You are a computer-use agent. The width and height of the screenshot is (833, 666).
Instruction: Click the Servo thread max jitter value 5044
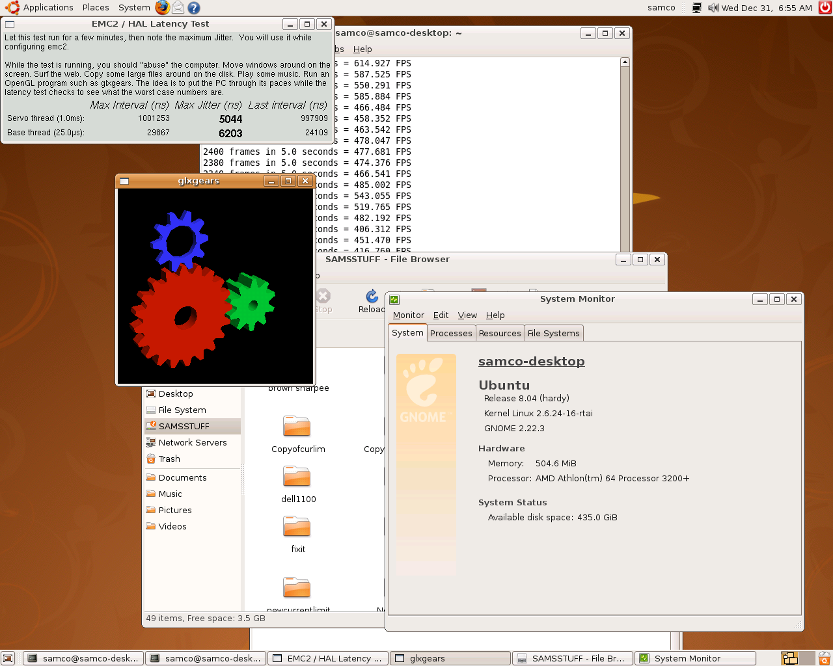(x=230, y=119)
